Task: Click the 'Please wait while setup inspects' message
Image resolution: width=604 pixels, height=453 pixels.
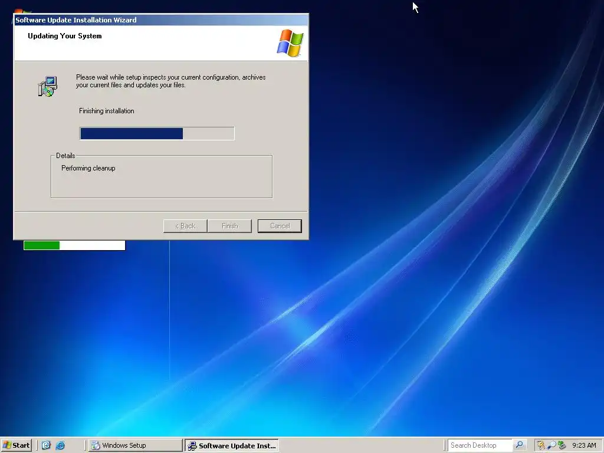Action: (170, 81)
